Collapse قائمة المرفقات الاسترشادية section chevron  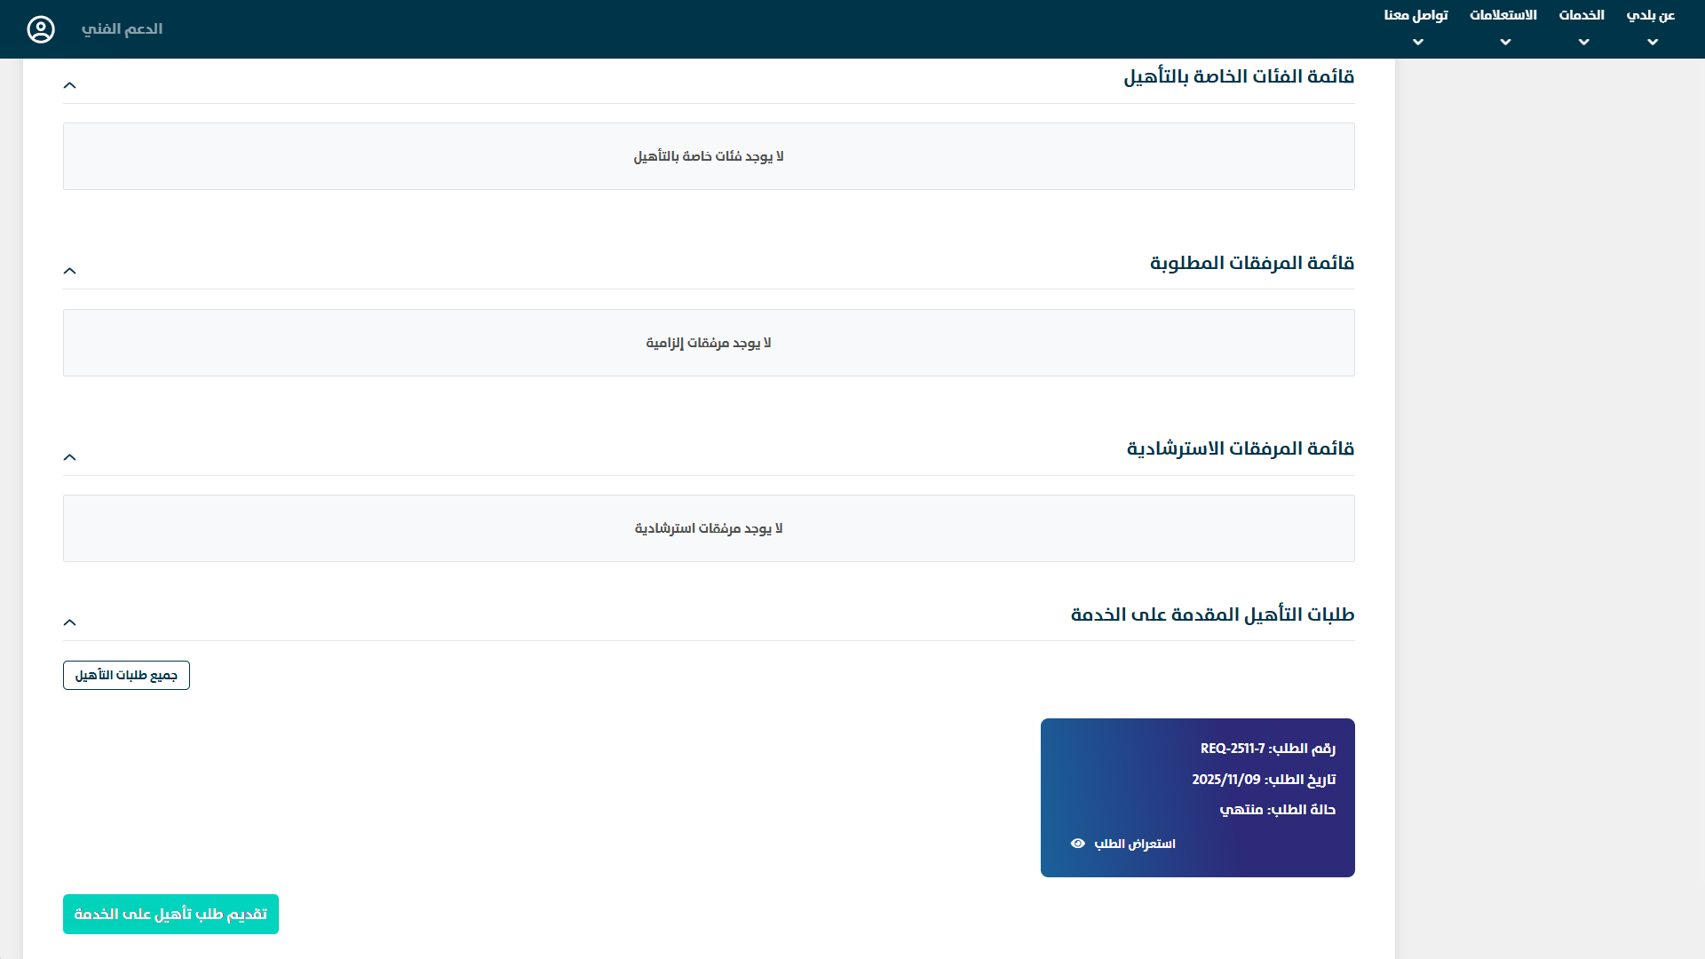click(x=70, y=457)
